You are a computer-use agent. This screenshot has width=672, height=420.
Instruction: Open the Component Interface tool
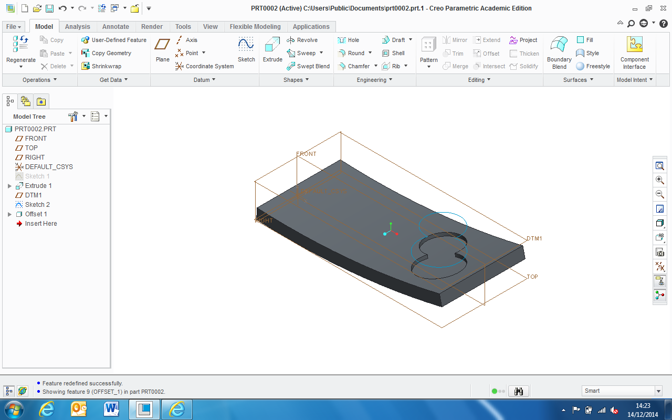pyautogui.click(x=635, y=52)
